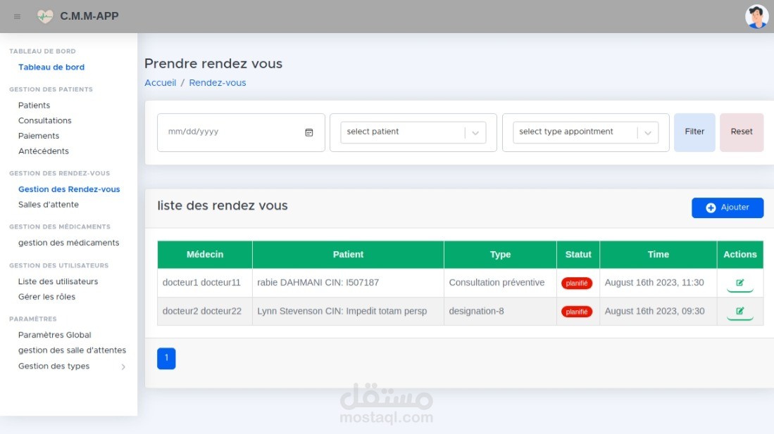This screenshot has width=774, height=434.
Task: Open the select patient dropdown
Action: pyautogui.click(x=413, y=132)
